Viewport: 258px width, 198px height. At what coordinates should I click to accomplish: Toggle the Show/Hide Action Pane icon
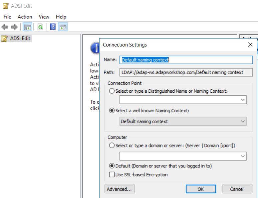click(63, 27)
